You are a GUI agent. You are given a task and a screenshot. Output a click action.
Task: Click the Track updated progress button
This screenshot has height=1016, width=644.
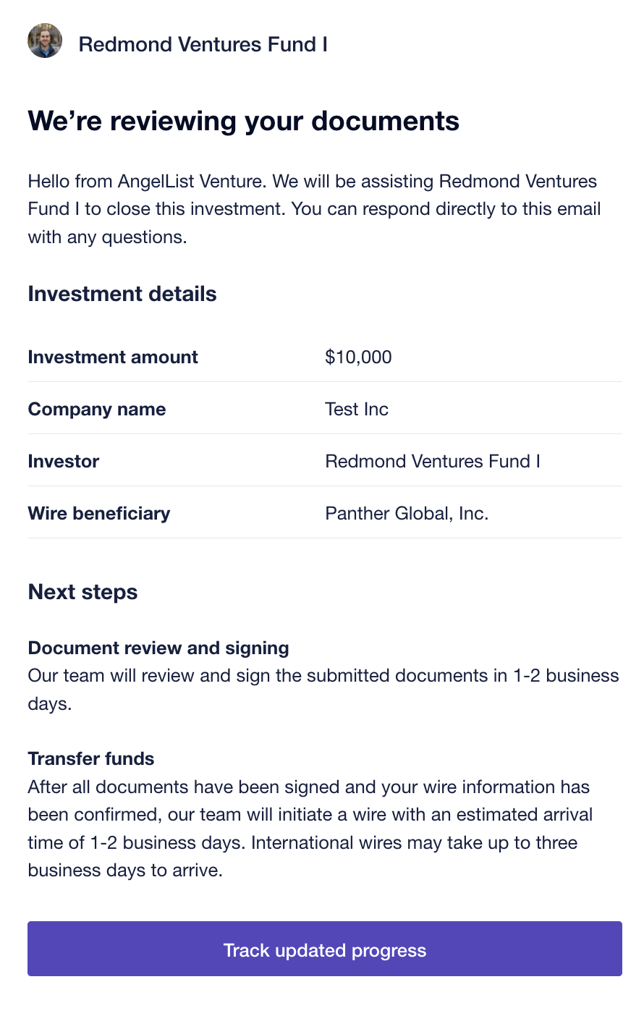[x=325, y=949]
